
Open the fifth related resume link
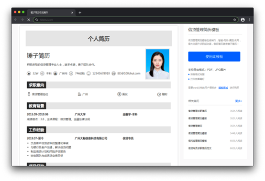coord(198,141)
